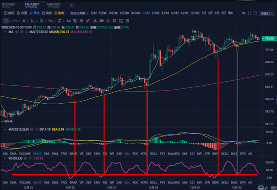The height and width of the screenshot is (190, 277).
Task: Collapse the MACD pane chevron
Action: (5, 129)
